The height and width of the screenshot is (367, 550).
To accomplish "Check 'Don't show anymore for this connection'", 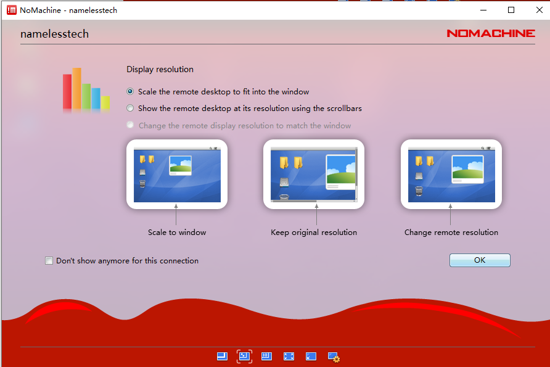I will coord(49,261).
